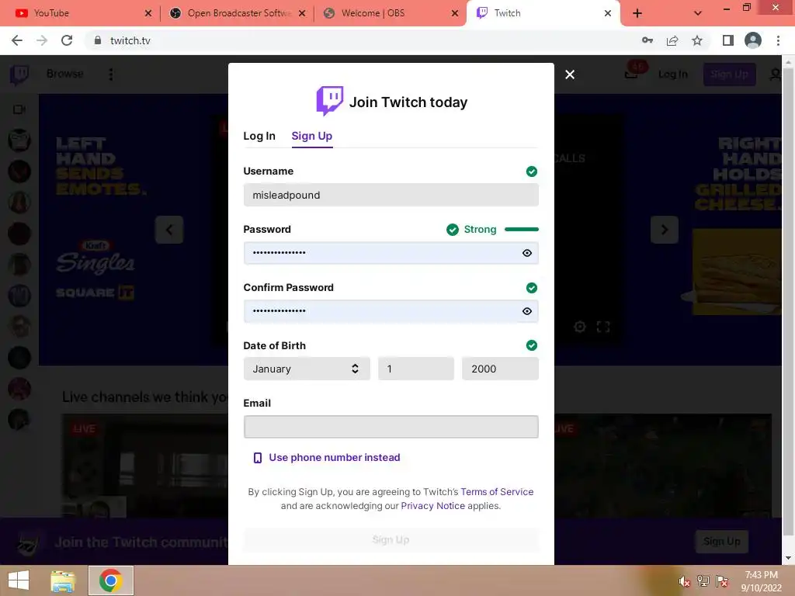
Task: Go back to the previous page
Action: [x=17, y=40]
